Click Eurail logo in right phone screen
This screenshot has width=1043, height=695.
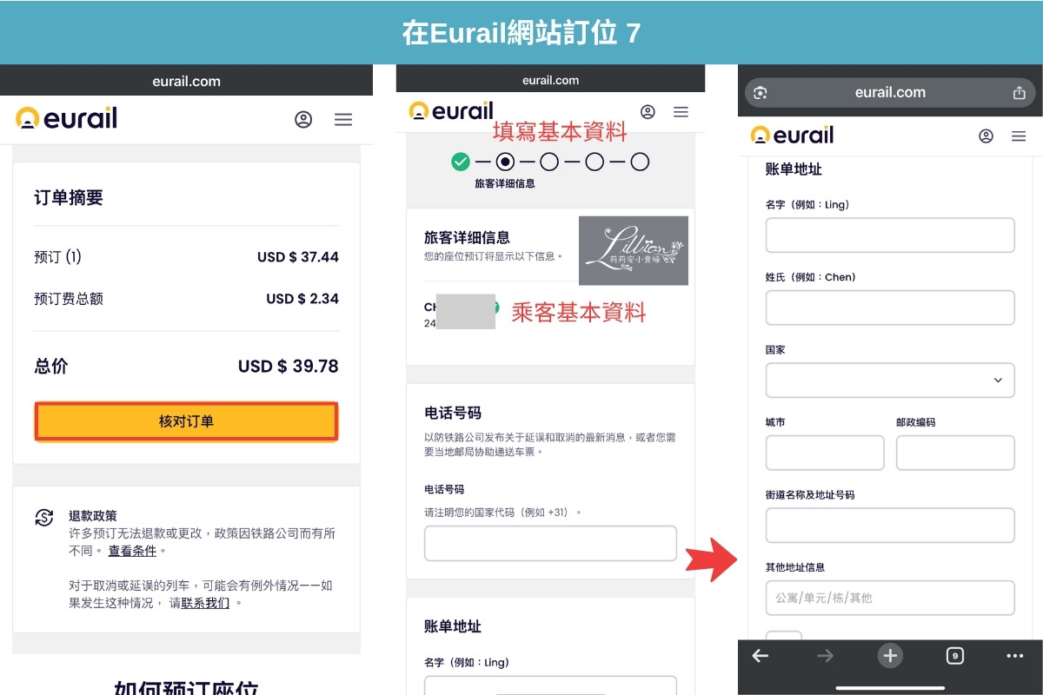pos(792,136)
